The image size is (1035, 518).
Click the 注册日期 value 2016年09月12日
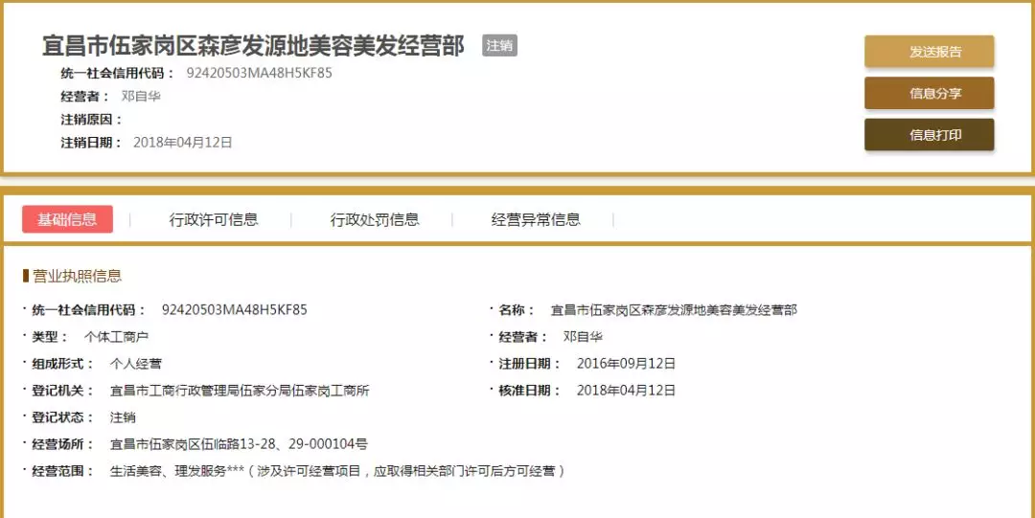(x=626, y=364)
